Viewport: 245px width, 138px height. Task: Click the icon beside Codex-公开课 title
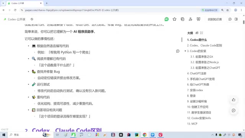pos(32,19)
